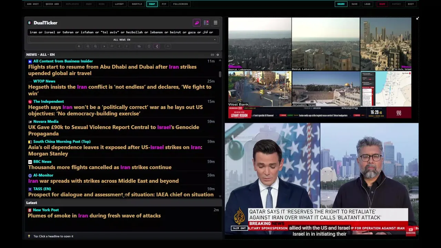Click the West Bank street webcam thumbnail

pos(260,89)
